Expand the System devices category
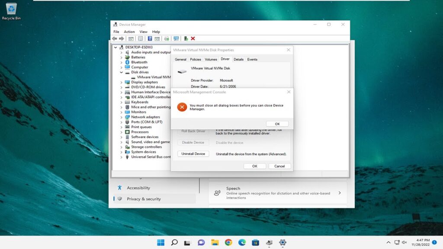The image size is (443, 249). (x=121, y=152)
